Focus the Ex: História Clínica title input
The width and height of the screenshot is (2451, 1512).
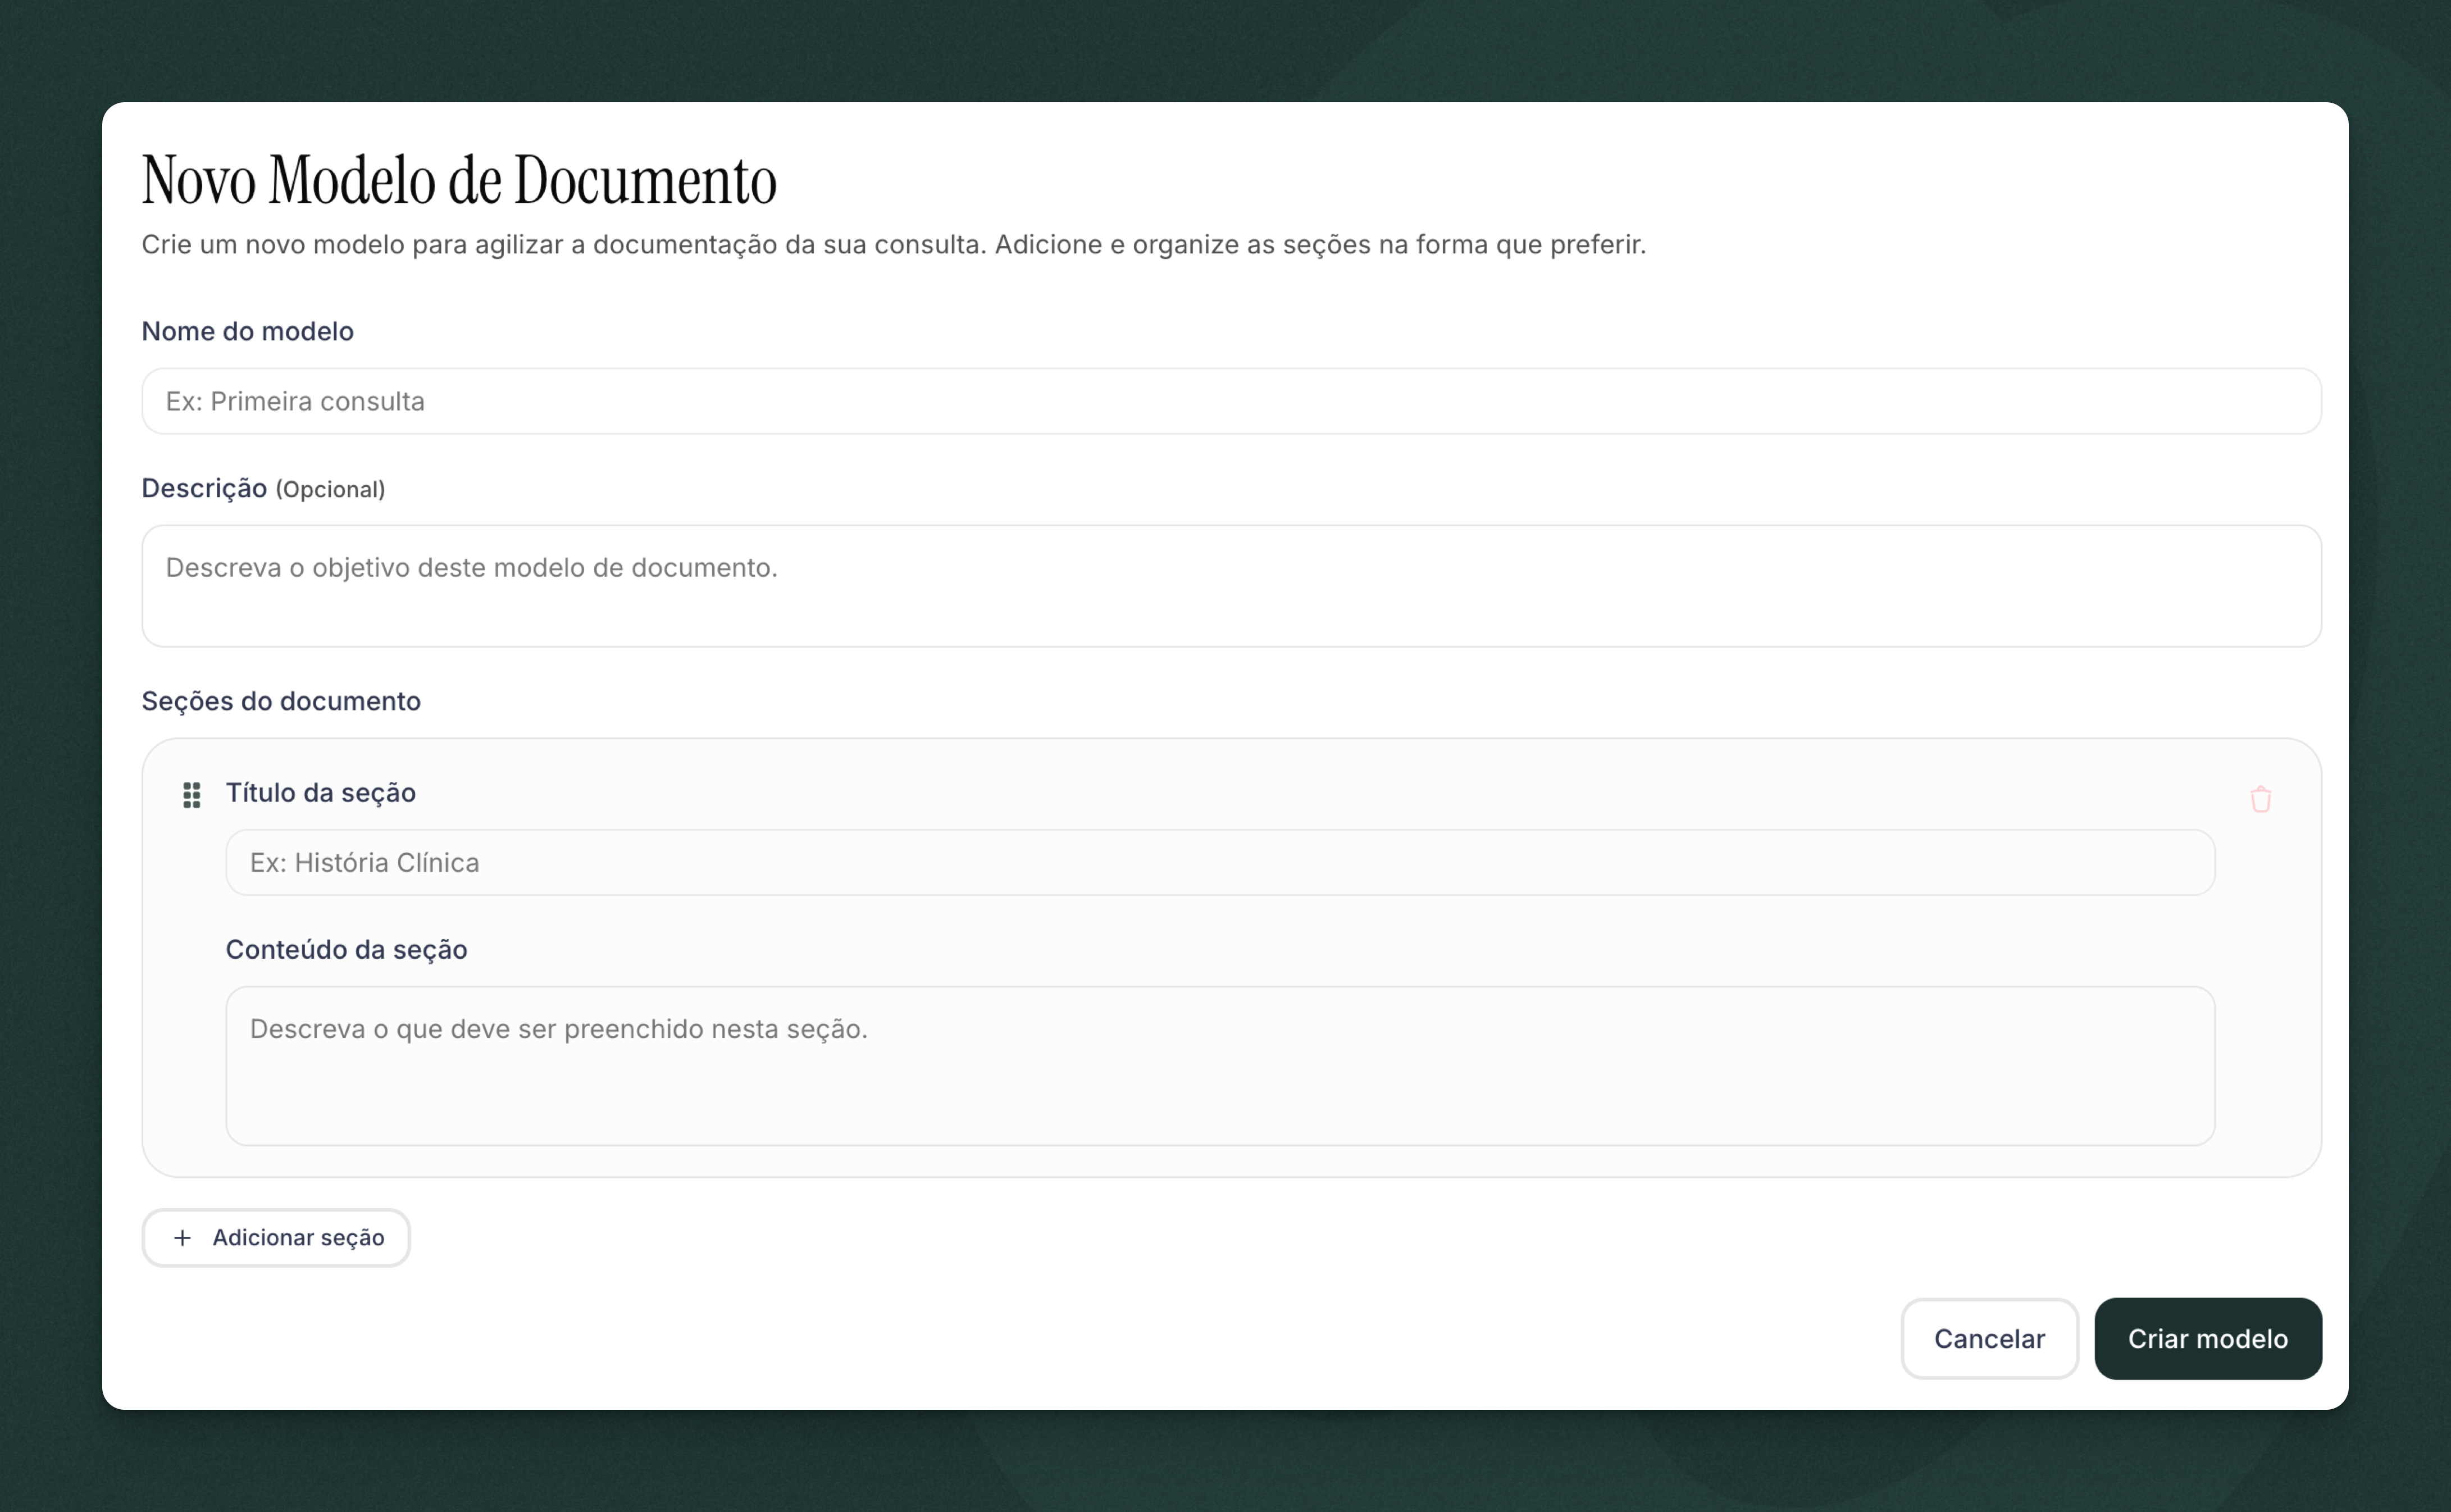(1219, 861)
